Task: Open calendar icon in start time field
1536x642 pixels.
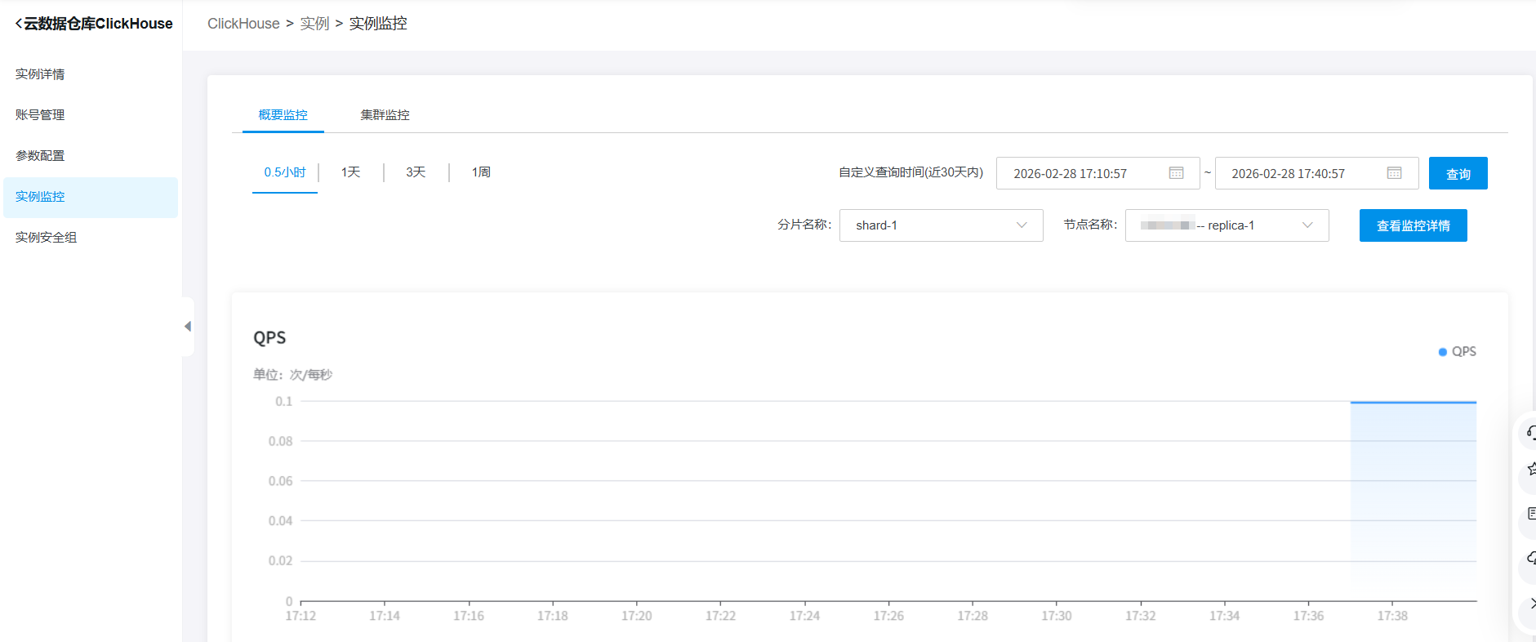Action: (x=1176, y=173)
